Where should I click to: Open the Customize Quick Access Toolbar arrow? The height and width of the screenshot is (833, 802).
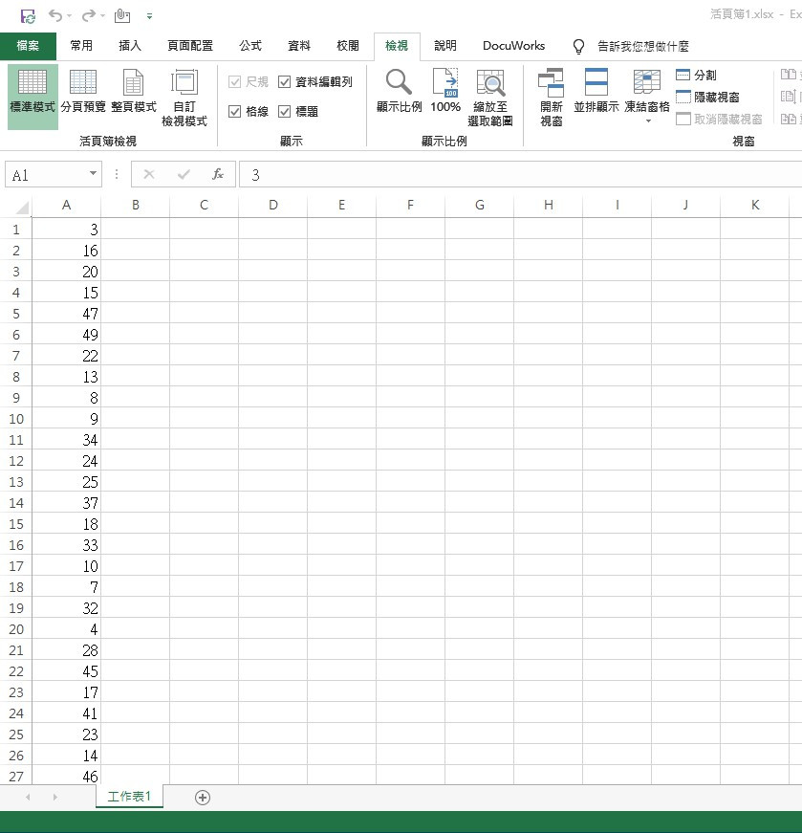(150, 16)
